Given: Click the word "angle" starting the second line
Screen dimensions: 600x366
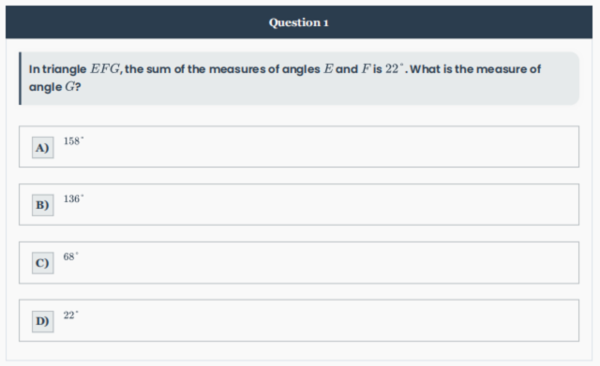Looking at the screenshot, I should coord(46,87).
